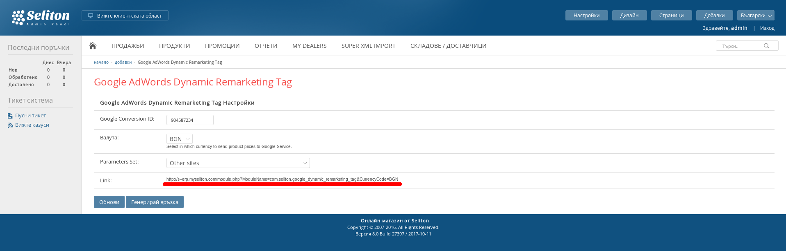Click the Изход logout link

click(767, 28)
